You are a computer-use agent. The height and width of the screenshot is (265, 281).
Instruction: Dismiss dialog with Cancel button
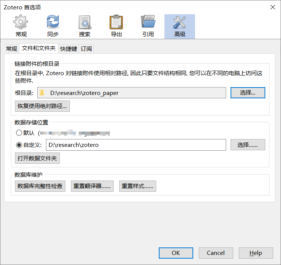[216, 253]
